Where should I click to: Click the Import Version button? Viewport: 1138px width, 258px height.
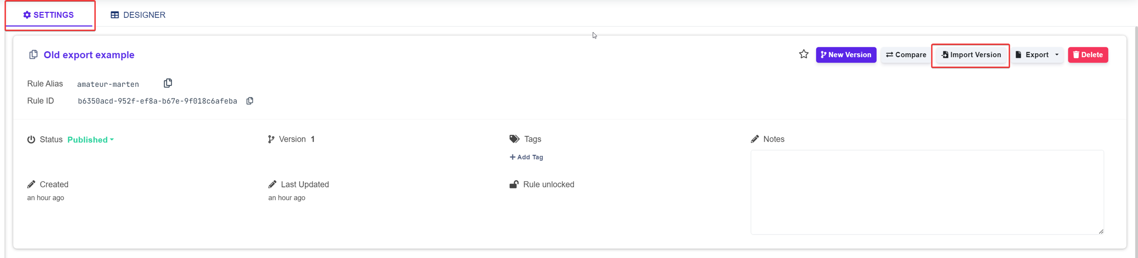971,55
